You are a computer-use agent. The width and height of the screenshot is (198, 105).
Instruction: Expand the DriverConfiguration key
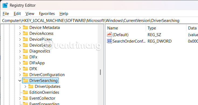point(20,75)
